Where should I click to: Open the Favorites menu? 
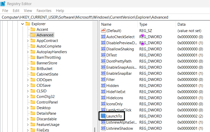tap(44, 11)
